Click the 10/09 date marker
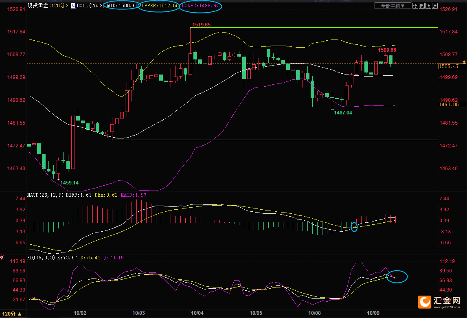 tap(373, 313)
